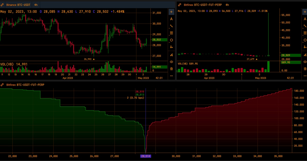Click the best ask price 28,515 label
The height and width of the screenshot is (161, 307).
(x=140, y=92)
